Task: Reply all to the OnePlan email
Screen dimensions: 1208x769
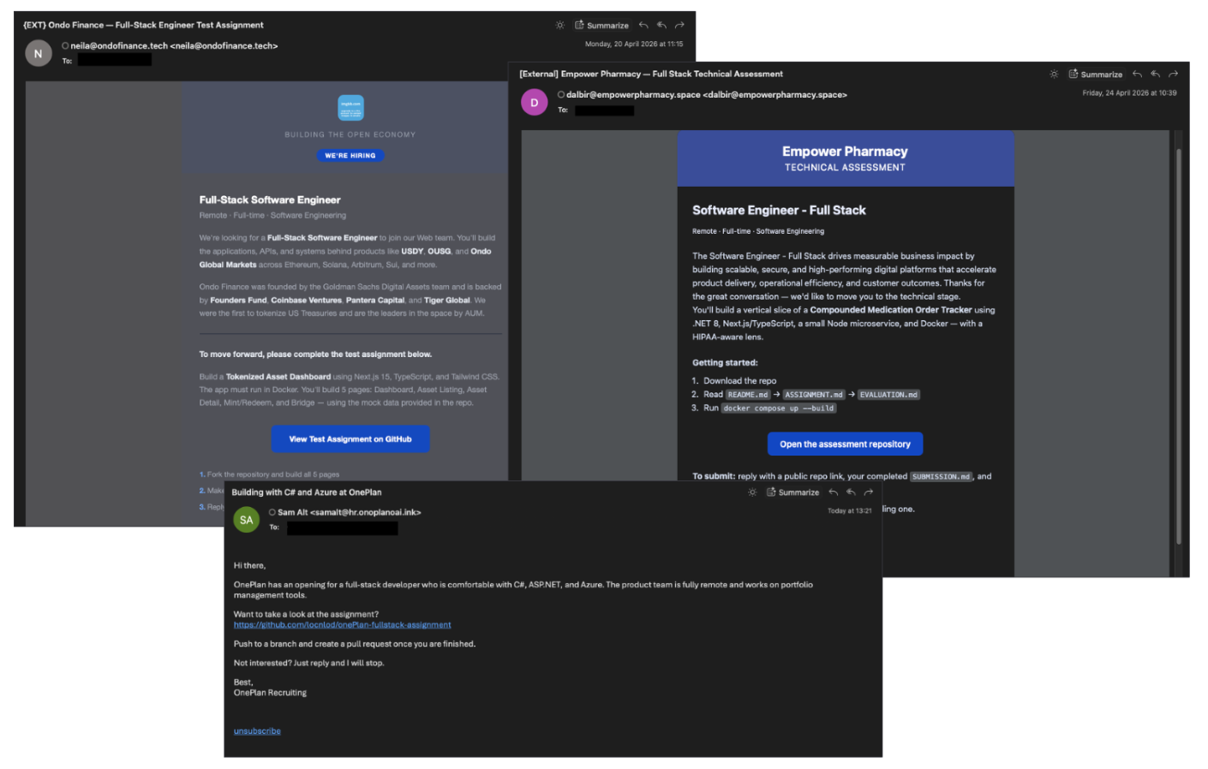Action: point(851,492)
